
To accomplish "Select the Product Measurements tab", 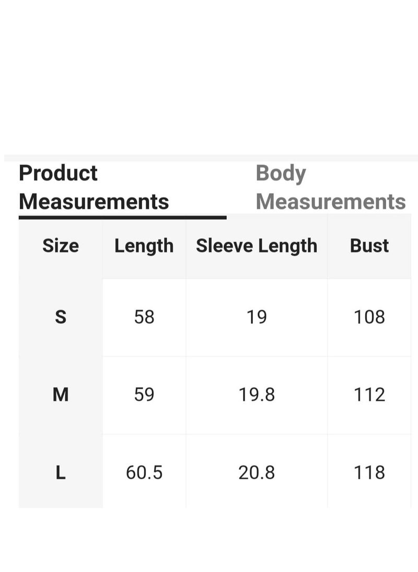I will coord(94,187).
